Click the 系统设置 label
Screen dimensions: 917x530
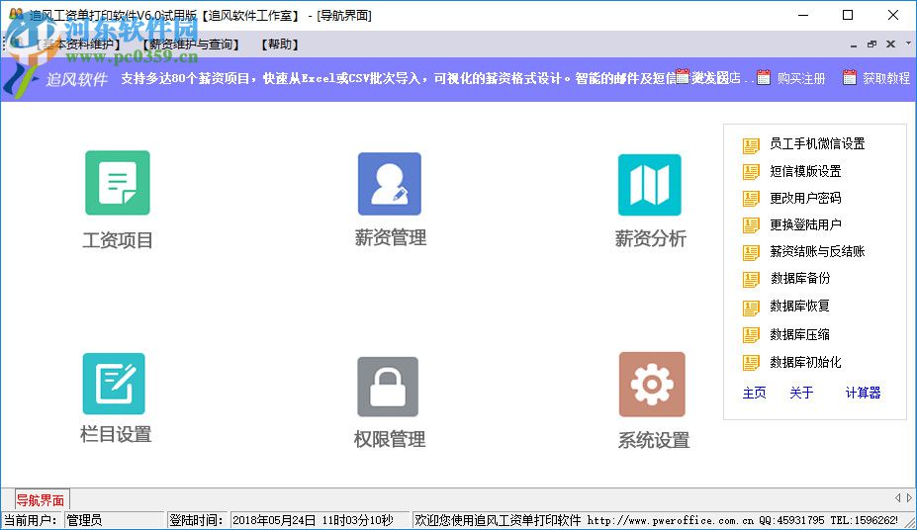pos(653,440)
